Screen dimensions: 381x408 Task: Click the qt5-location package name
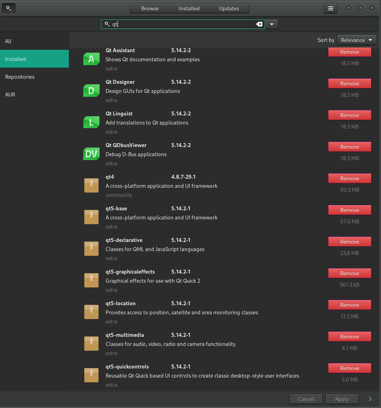point(121,303)
